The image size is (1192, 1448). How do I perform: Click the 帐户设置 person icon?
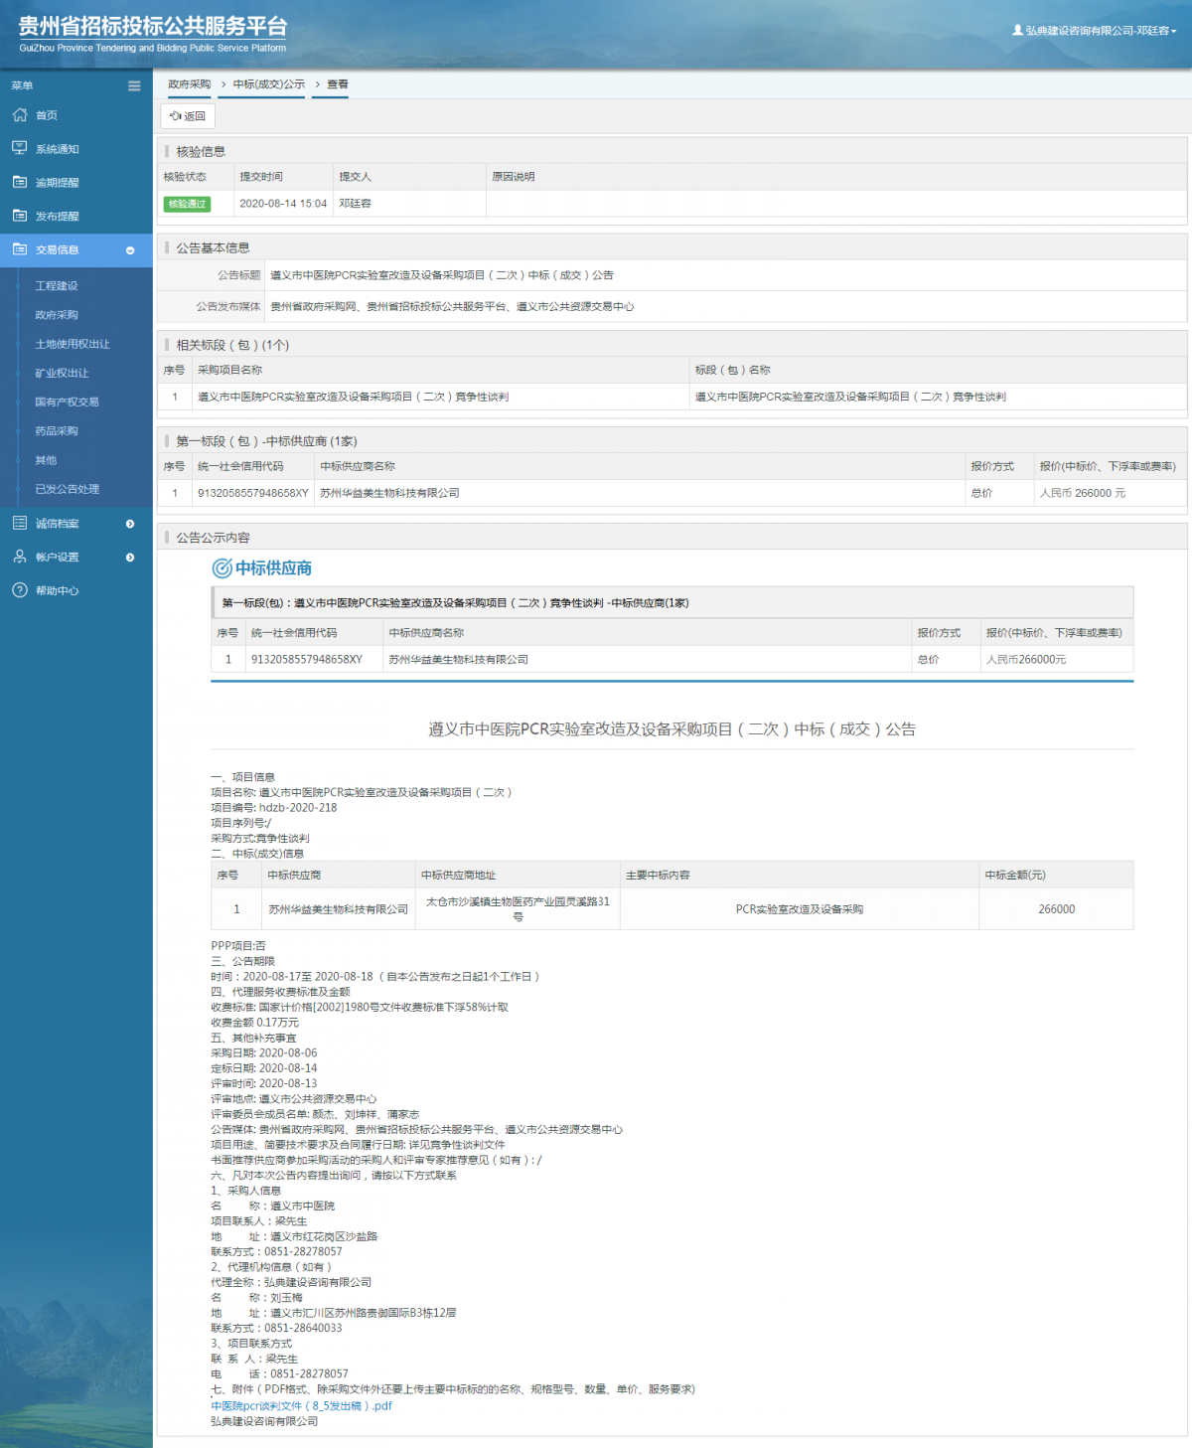click(x=20, y=557)
